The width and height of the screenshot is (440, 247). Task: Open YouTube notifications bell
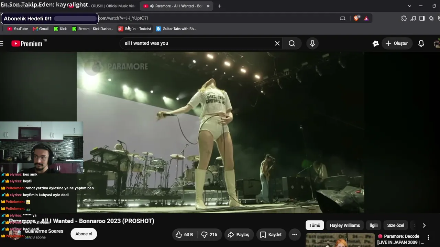[x=421, y=43]
